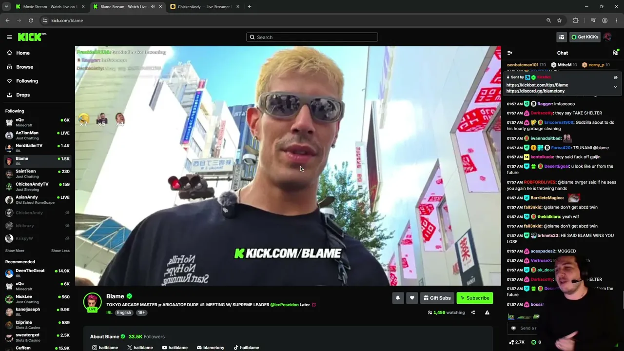The image size is (624, 351).
Task: Subscribe to the Blame channel
Action: coord(475,298)
